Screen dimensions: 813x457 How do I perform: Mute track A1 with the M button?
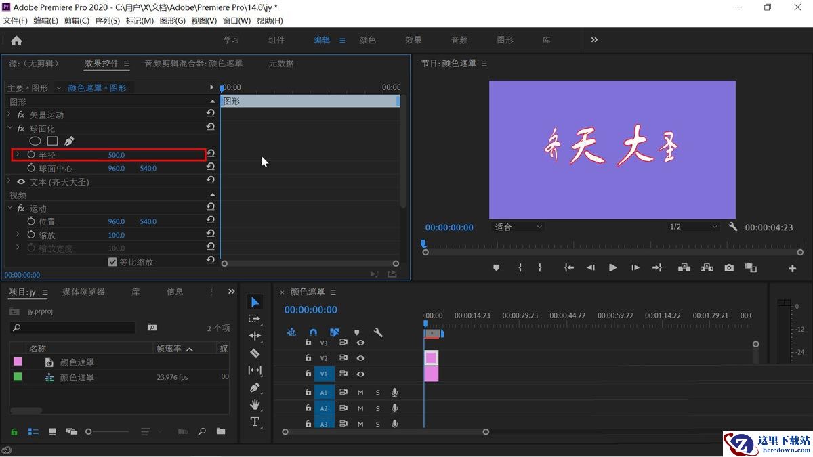[360, 392]
